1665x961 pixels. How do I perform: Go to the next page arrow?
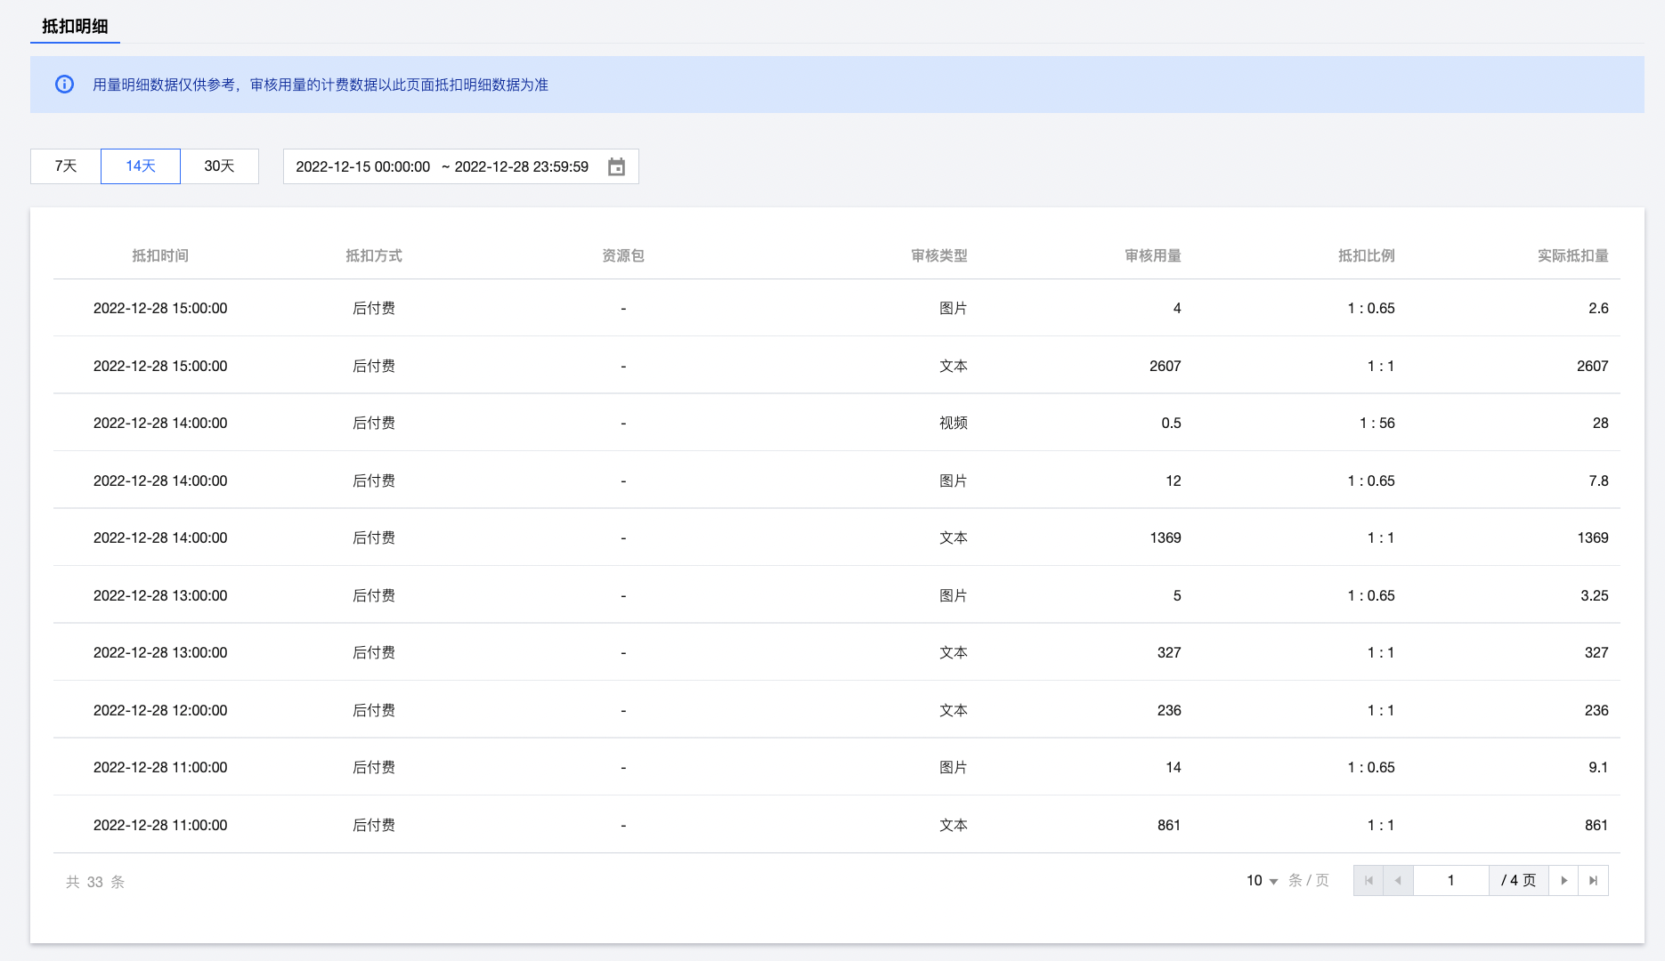1563,881
